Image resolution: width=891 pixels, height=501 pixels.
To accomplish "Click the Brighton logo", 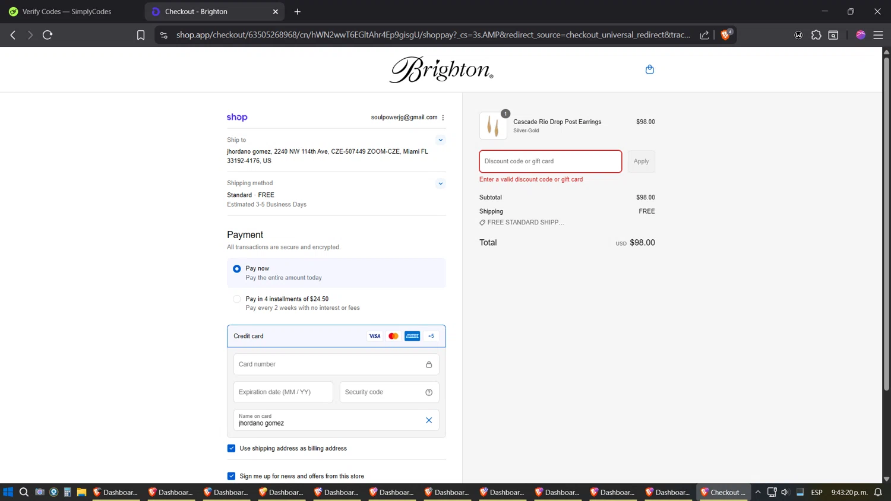I will [x=441, y=69].
